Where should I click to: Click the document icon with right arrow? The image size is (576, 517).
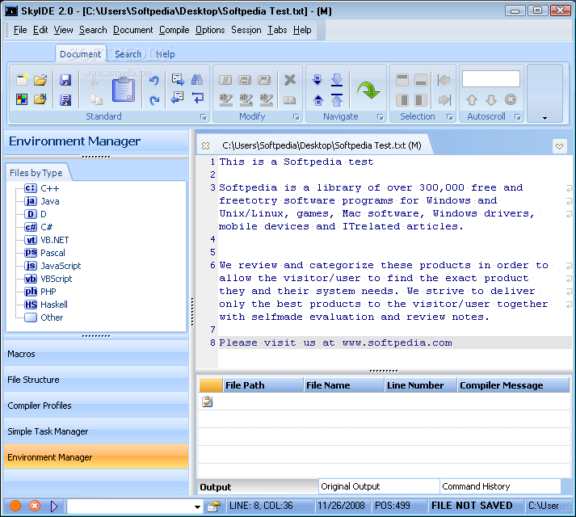178,79
